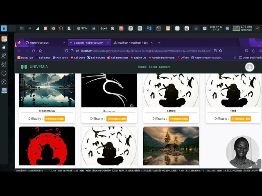The width and height of the screenshot is (262, 196).
Task: Open the red moon ninja course thumbnail
Action: [x=47, y=146]
